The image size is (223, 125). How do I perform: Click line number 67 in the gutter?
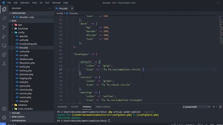point(61,69)
